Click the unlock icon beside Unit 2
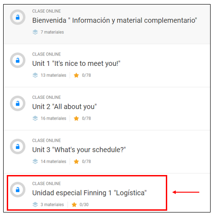The image size is (216, 217). coord(18,103)
